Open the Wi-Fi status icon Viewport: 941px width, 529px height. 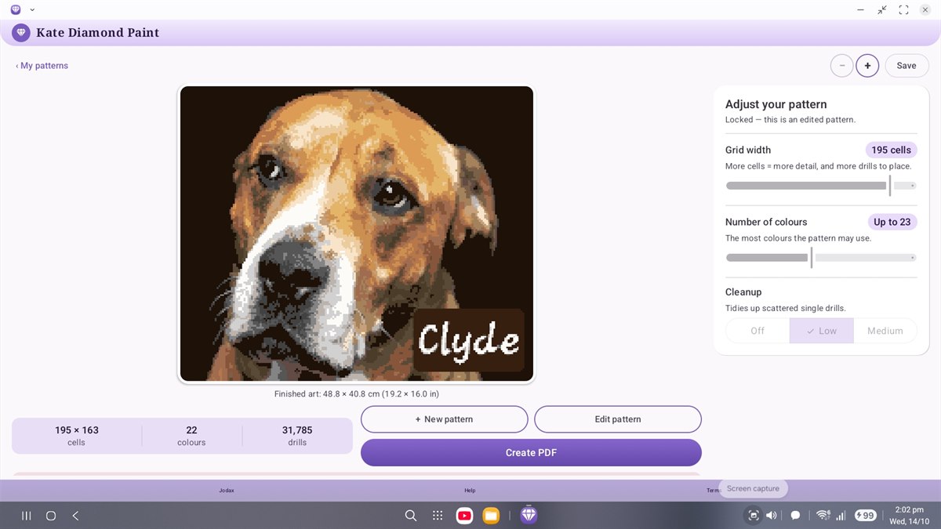[x=823, y=516]
